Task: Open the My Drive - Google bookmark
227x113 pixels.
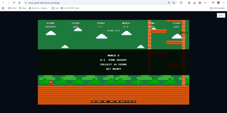Action: pos(38,8)
